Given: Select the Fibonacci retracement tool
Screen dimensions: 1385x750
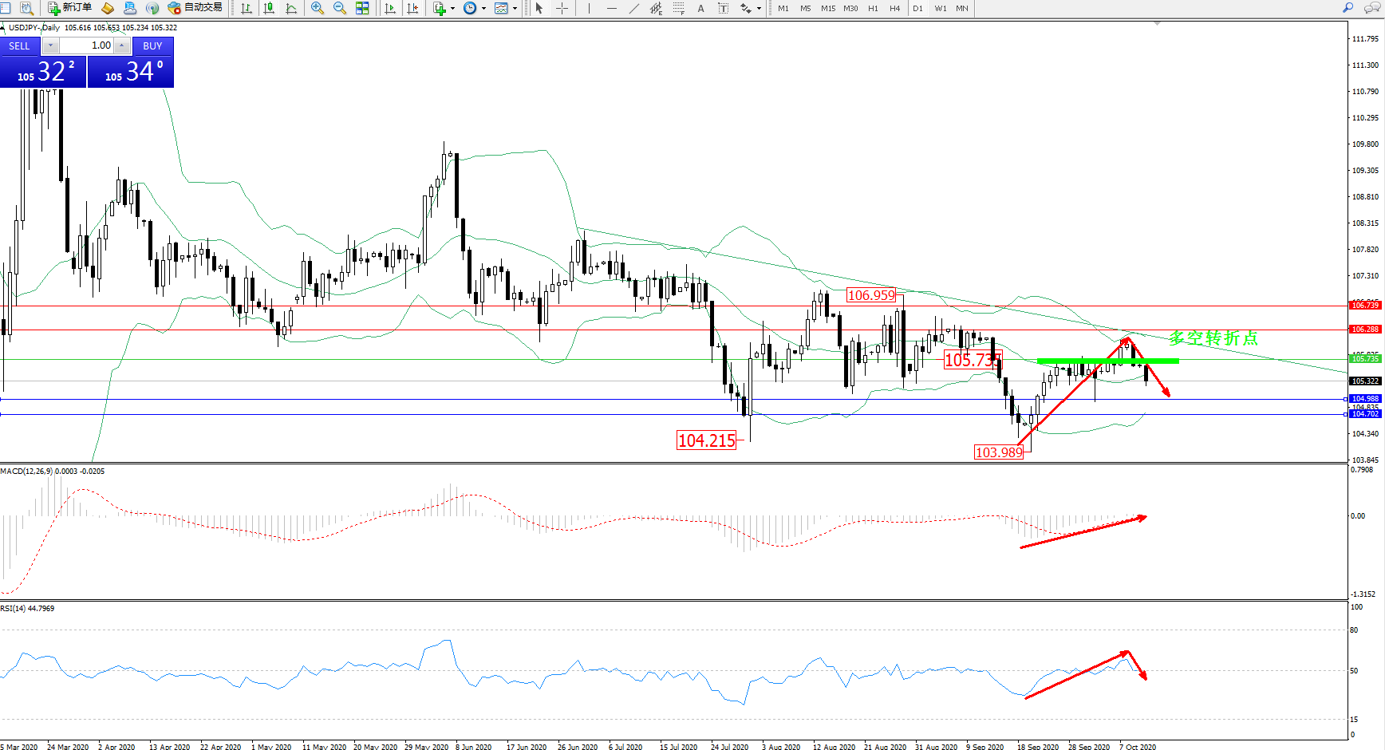Looking at the screenshot, I should point(678,8).
